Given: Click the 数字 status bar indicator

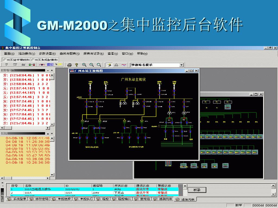Looking at the screenshot, I should pyautogui.click(x=239, y=205).
